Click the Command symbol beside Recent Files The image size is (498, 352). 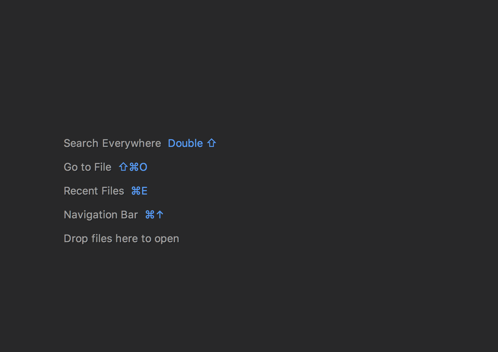[136, 191]
